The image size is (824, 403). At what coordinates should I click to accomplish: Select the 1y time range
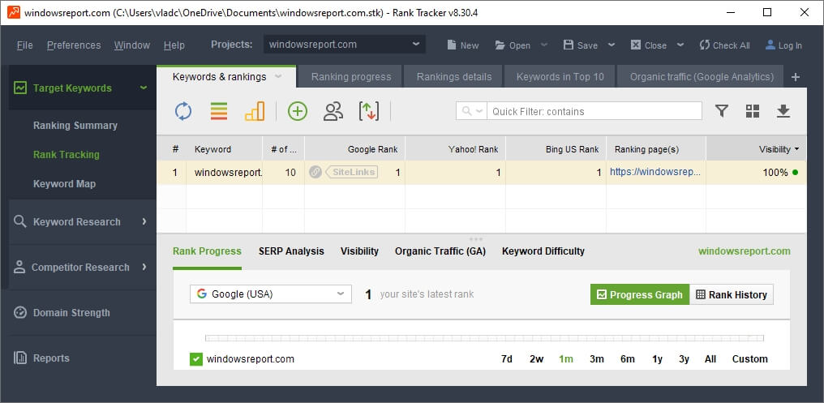(658, 359)
